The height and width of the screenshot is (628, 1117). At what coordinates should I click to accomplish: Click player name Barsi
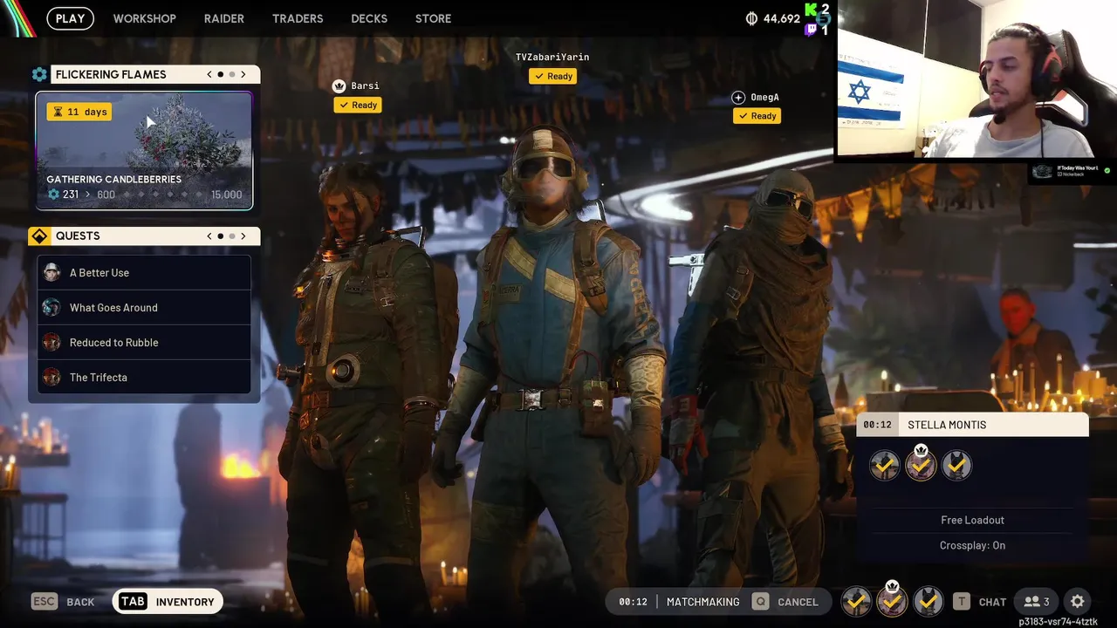point(365,85)
